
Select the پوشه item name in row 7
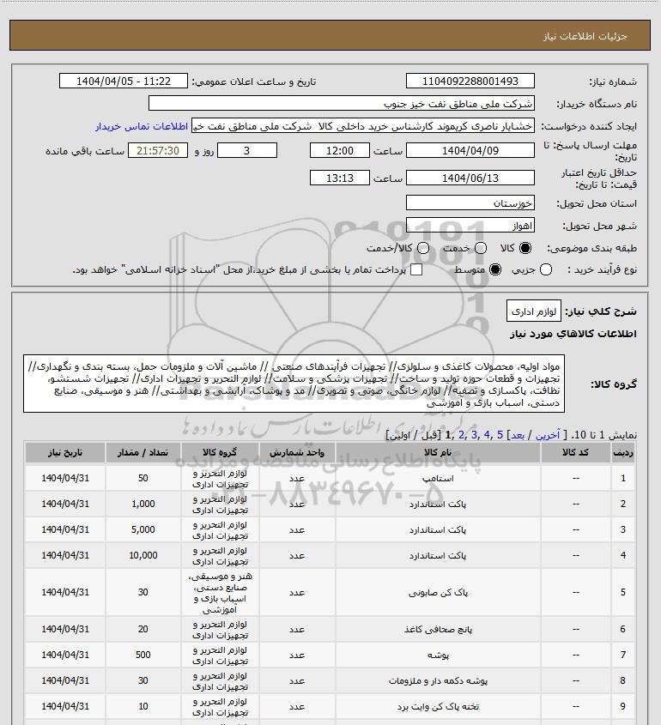438,656
